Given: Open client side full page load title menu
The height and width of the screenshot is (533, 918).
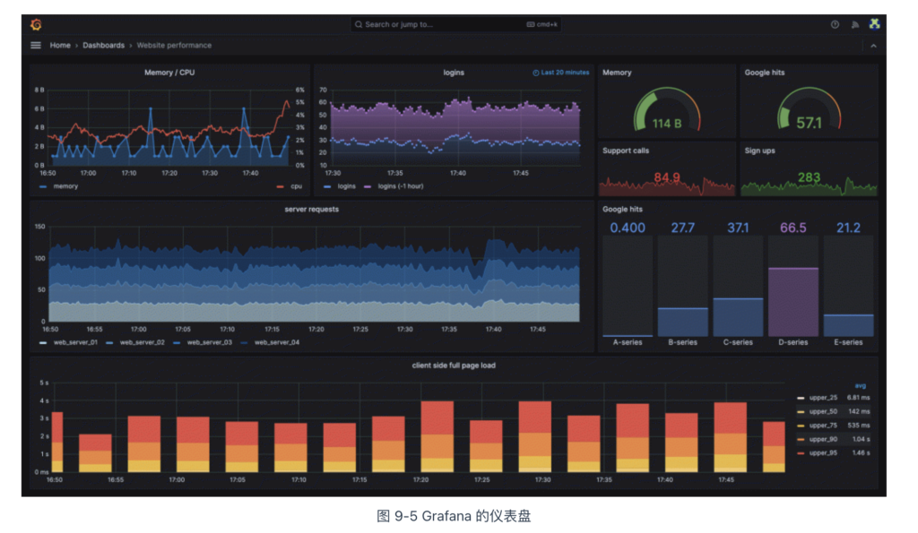Looking at the screenshot, I should (x=454, y=365).
